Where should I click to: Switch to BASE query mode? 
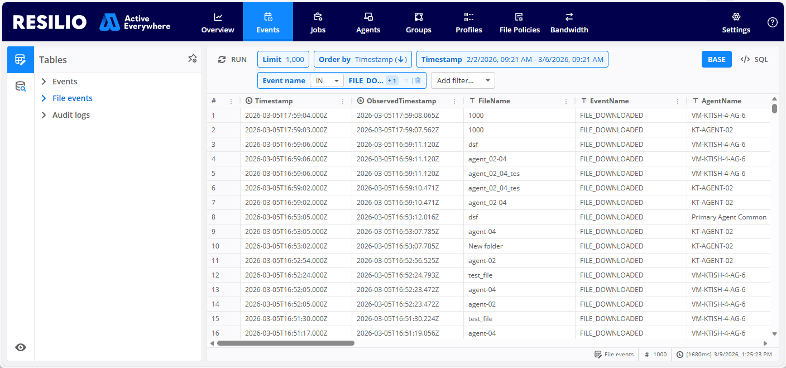pyautogui.click(x=716, y=60)
